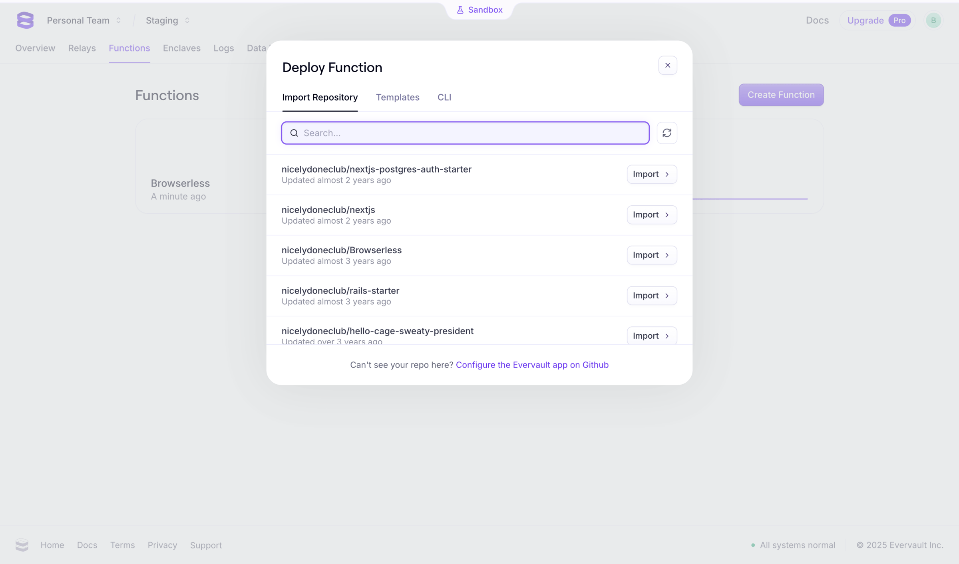Open Docs link in header

click(x=817, y=20)
